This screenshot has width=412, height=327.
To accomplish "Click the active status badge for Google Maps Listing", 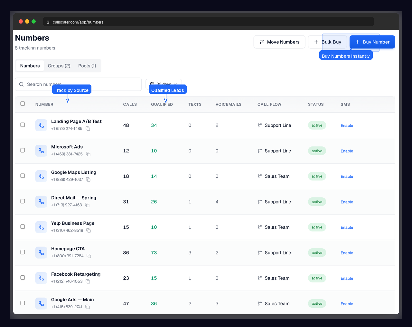I will click(x=317, y=176).
